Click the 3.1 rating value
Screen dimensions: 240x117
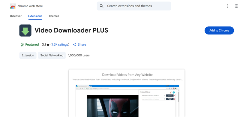coord(44,45)
